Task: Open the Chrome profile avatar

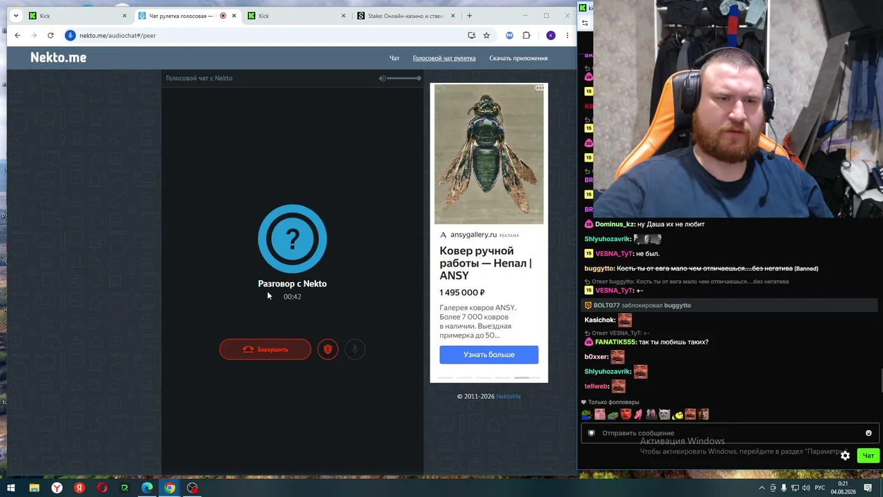Action: coord(550,35)
